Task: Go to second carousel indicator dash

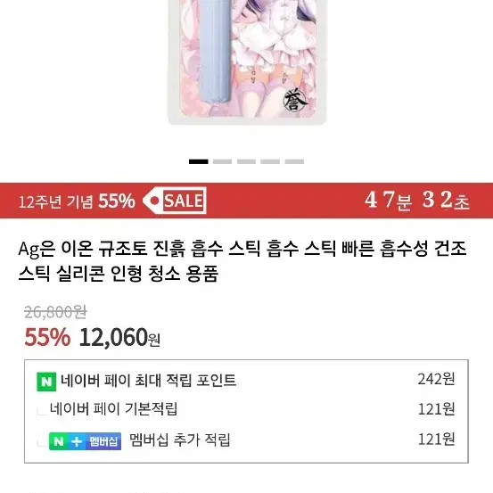Action: point(222,161)
